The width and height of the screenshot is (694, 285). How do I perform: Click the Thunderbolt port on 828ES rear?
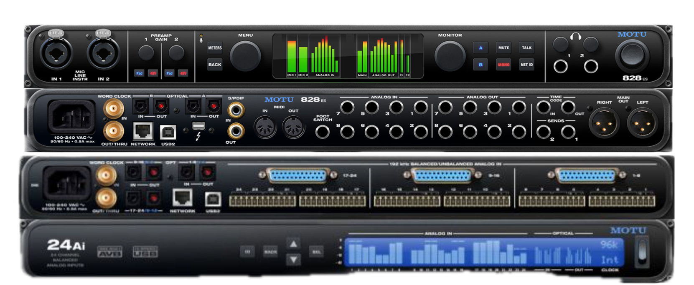199,126
